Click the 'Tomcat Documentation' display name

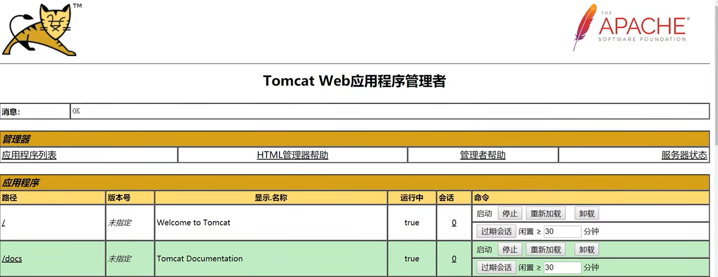click(x=199, y=259)
